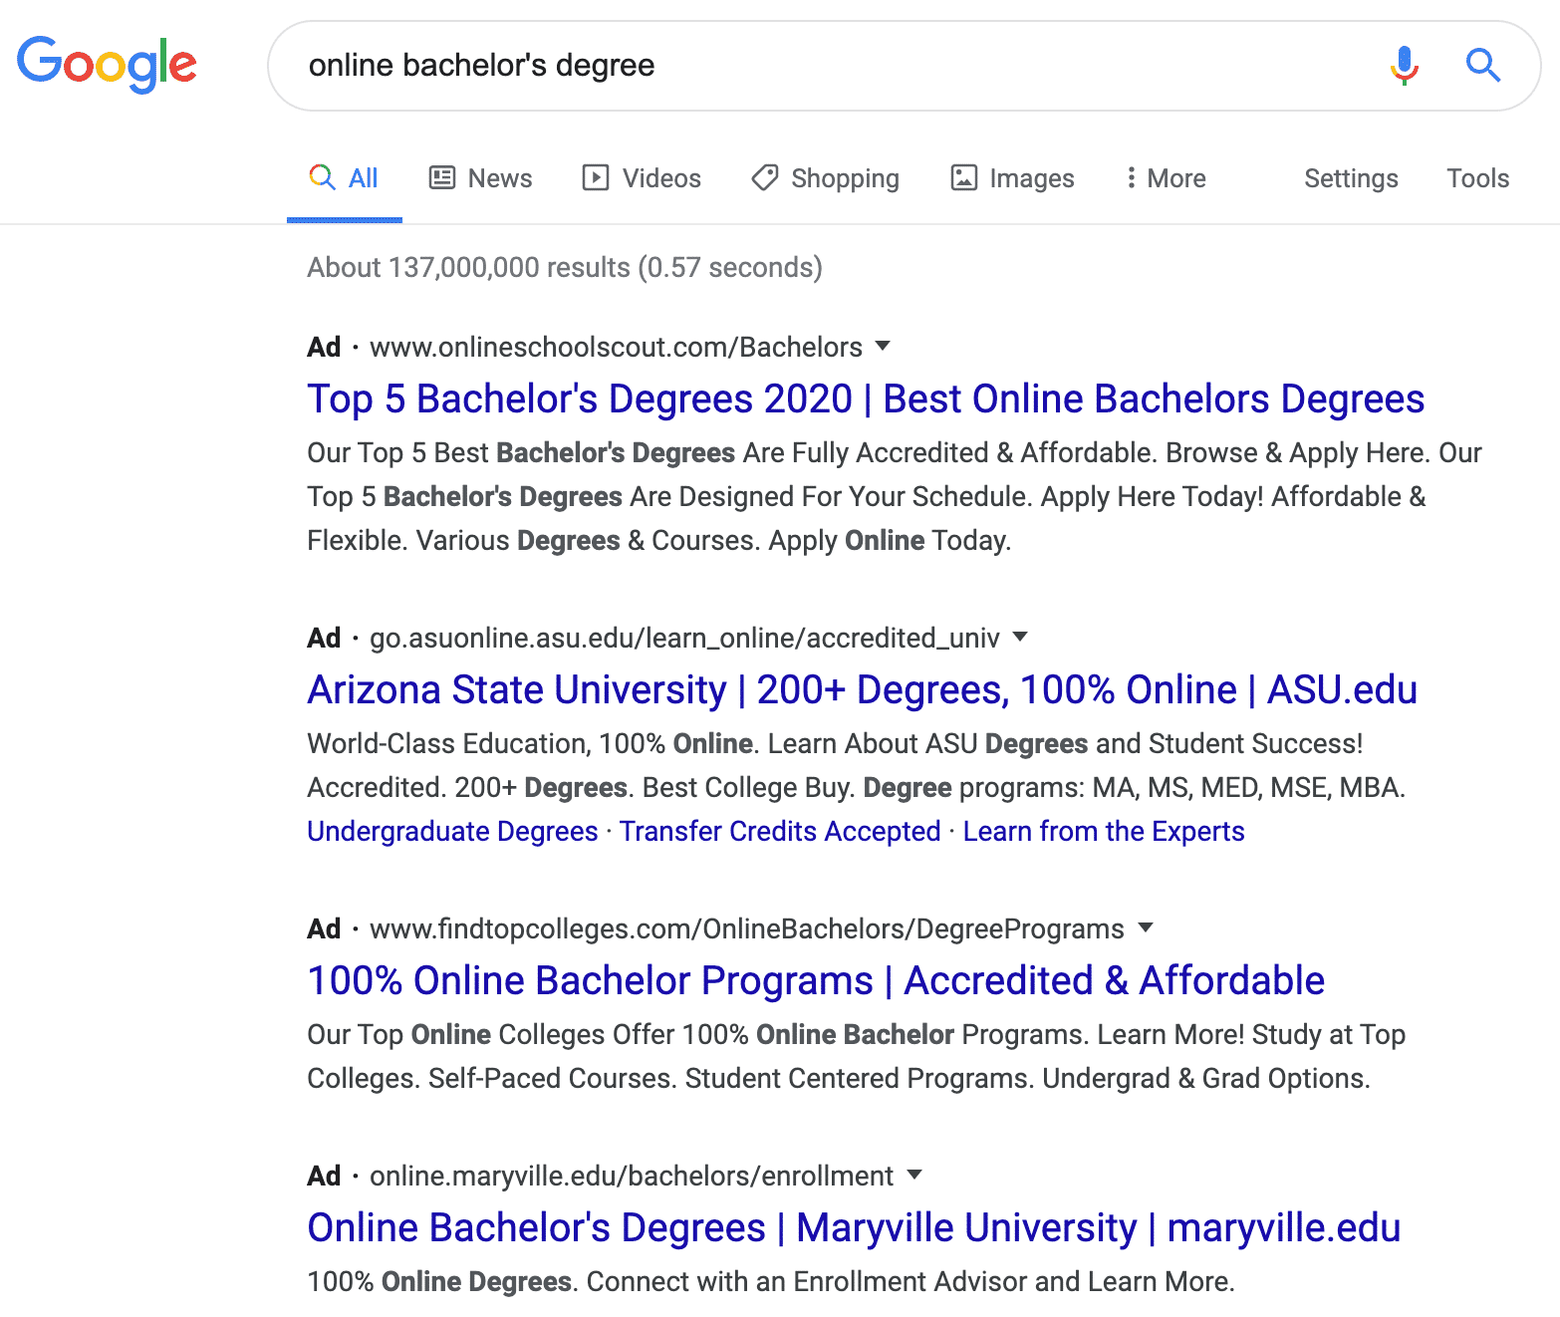The image size is (1560, 1317).
Task: Expand dropdown arrow next to go.asuonline.asu.edu URL
Action: coord(1020,637)
